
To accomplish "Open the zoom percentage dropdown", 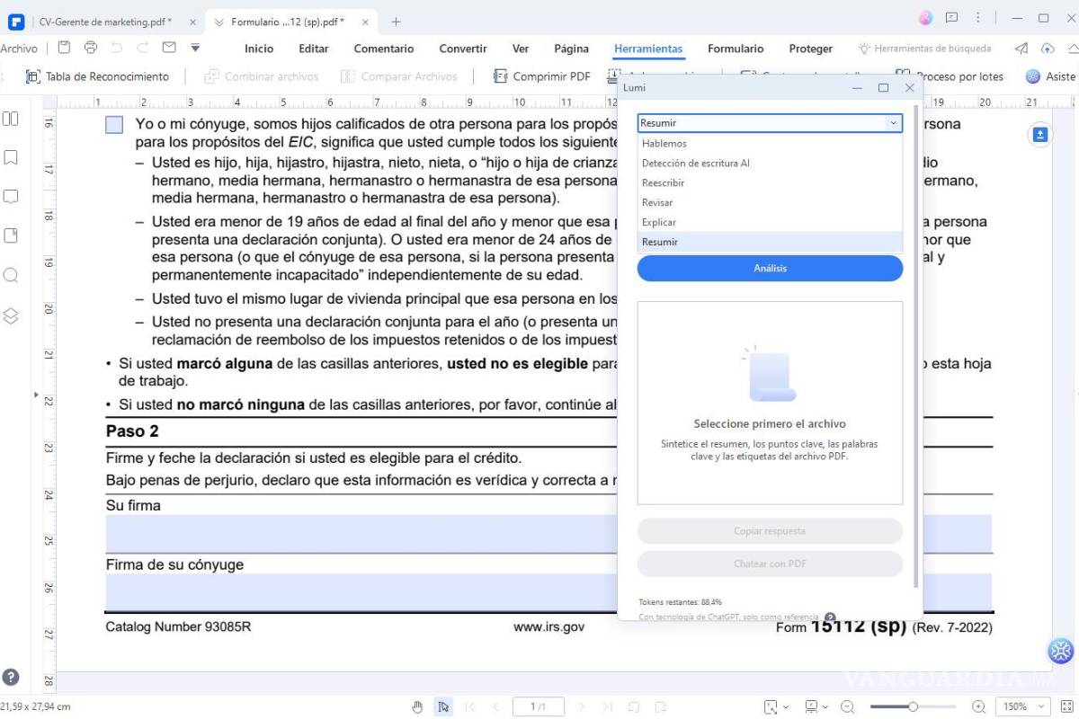I will 1020,706.
